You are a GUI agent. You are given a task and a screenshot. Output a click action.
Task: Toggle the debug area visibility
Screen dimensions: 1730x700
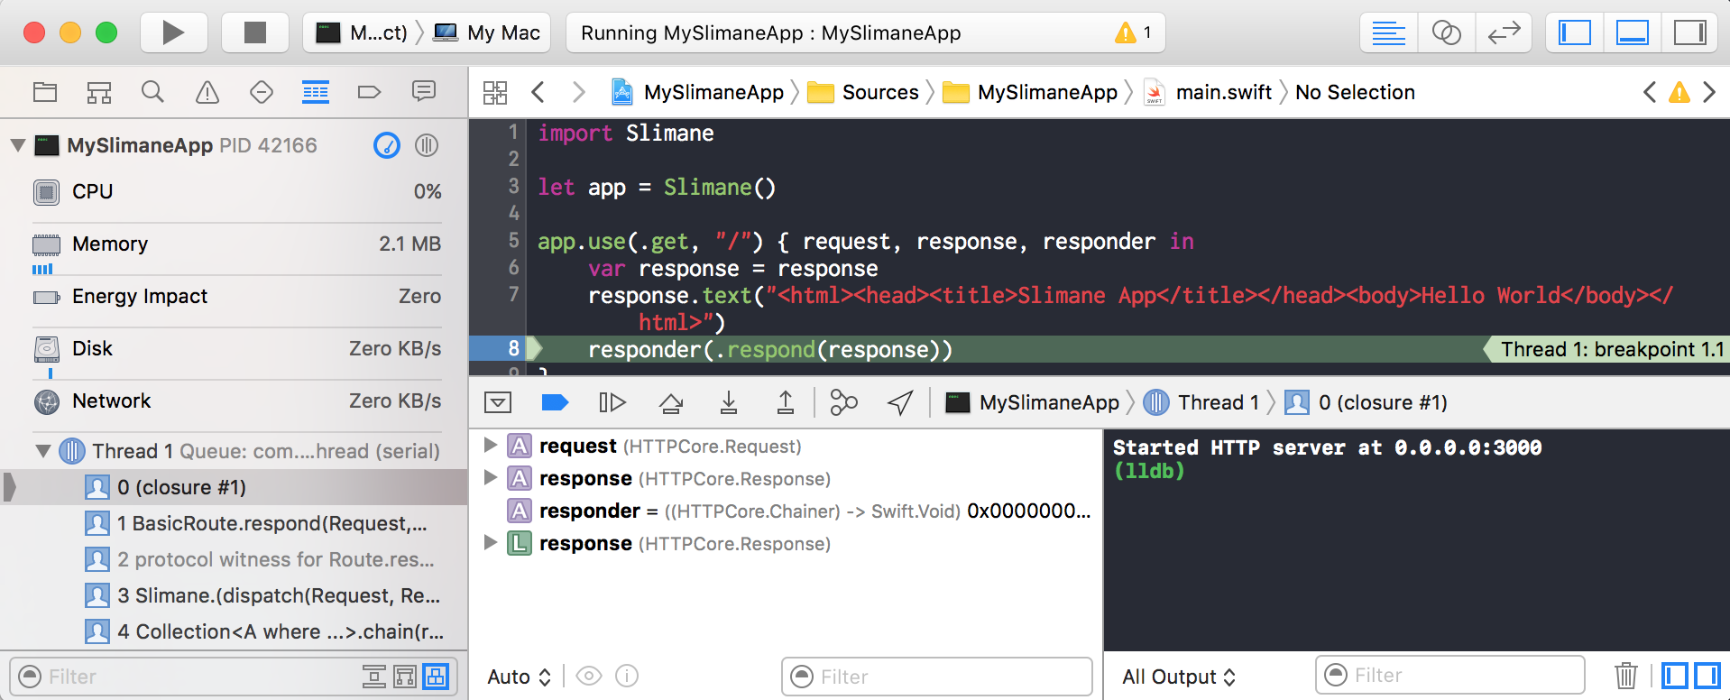pyautogui.click(x=1633, y=33)
